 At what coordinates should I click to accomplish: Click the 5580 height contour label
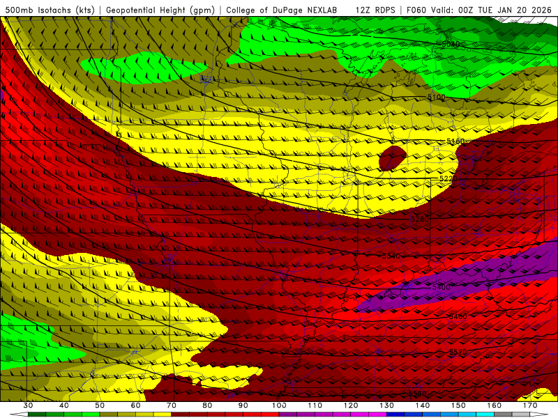(x=417, y=394)
